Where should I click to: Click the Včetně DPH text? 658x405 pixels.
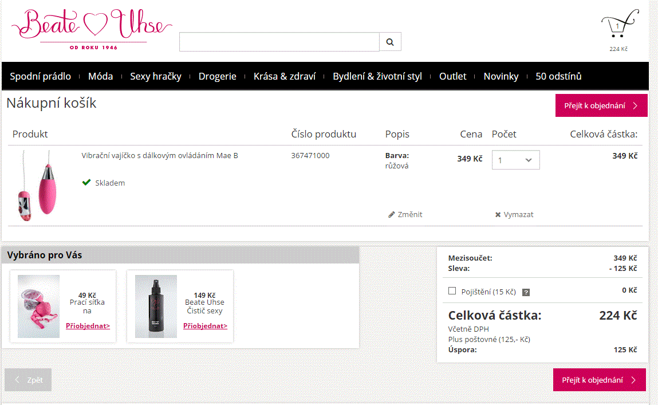point(468,329)
